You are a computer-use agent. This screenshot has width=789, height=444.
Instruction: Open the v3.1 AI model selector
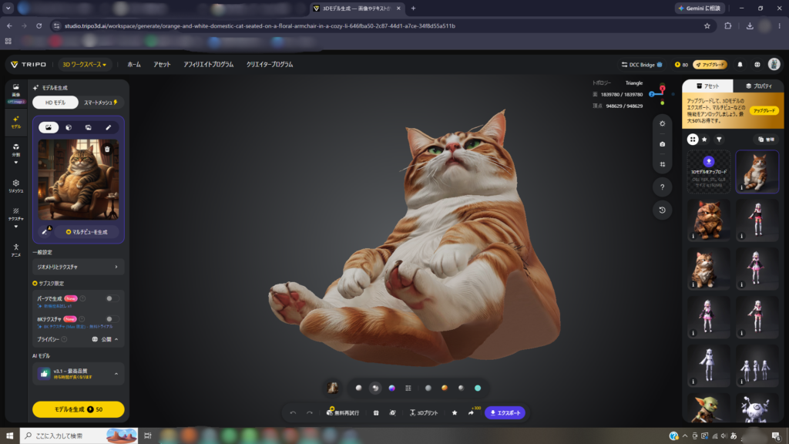point(78,374)
